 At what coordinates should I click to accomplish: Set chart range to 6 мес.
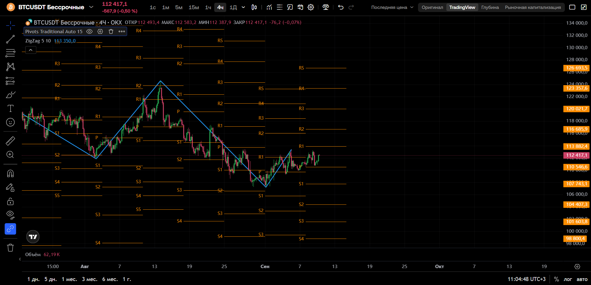point(110,279)
